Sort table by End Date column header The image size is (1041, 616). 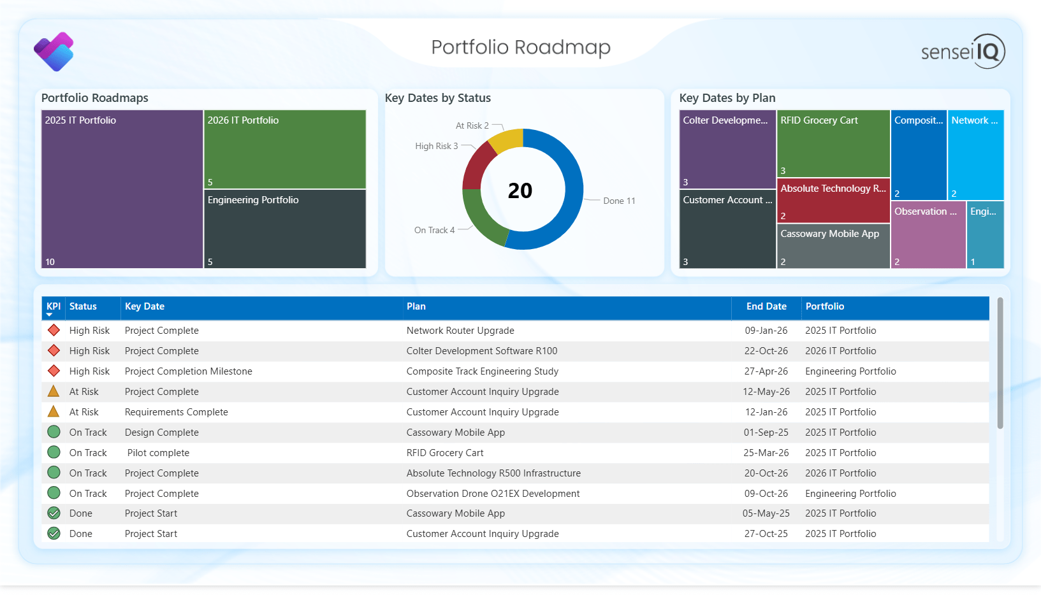[x=766, y=306]
